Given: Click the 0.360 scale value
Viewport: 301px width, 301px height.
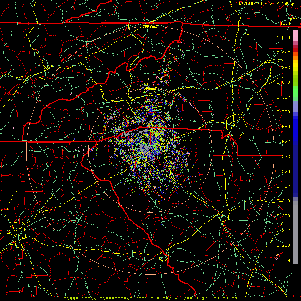Looking at the screenshot, I should tap(283, 216).
